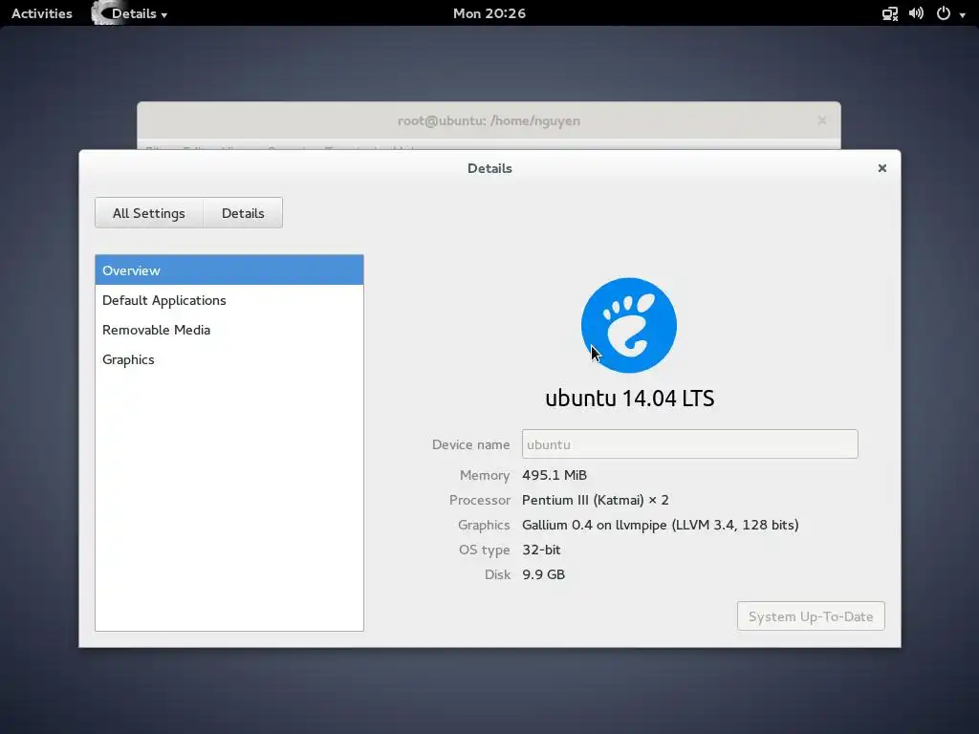Open the power icon menu in top bar
This screenshot has width=979, height=734.
tap(944, 13)
